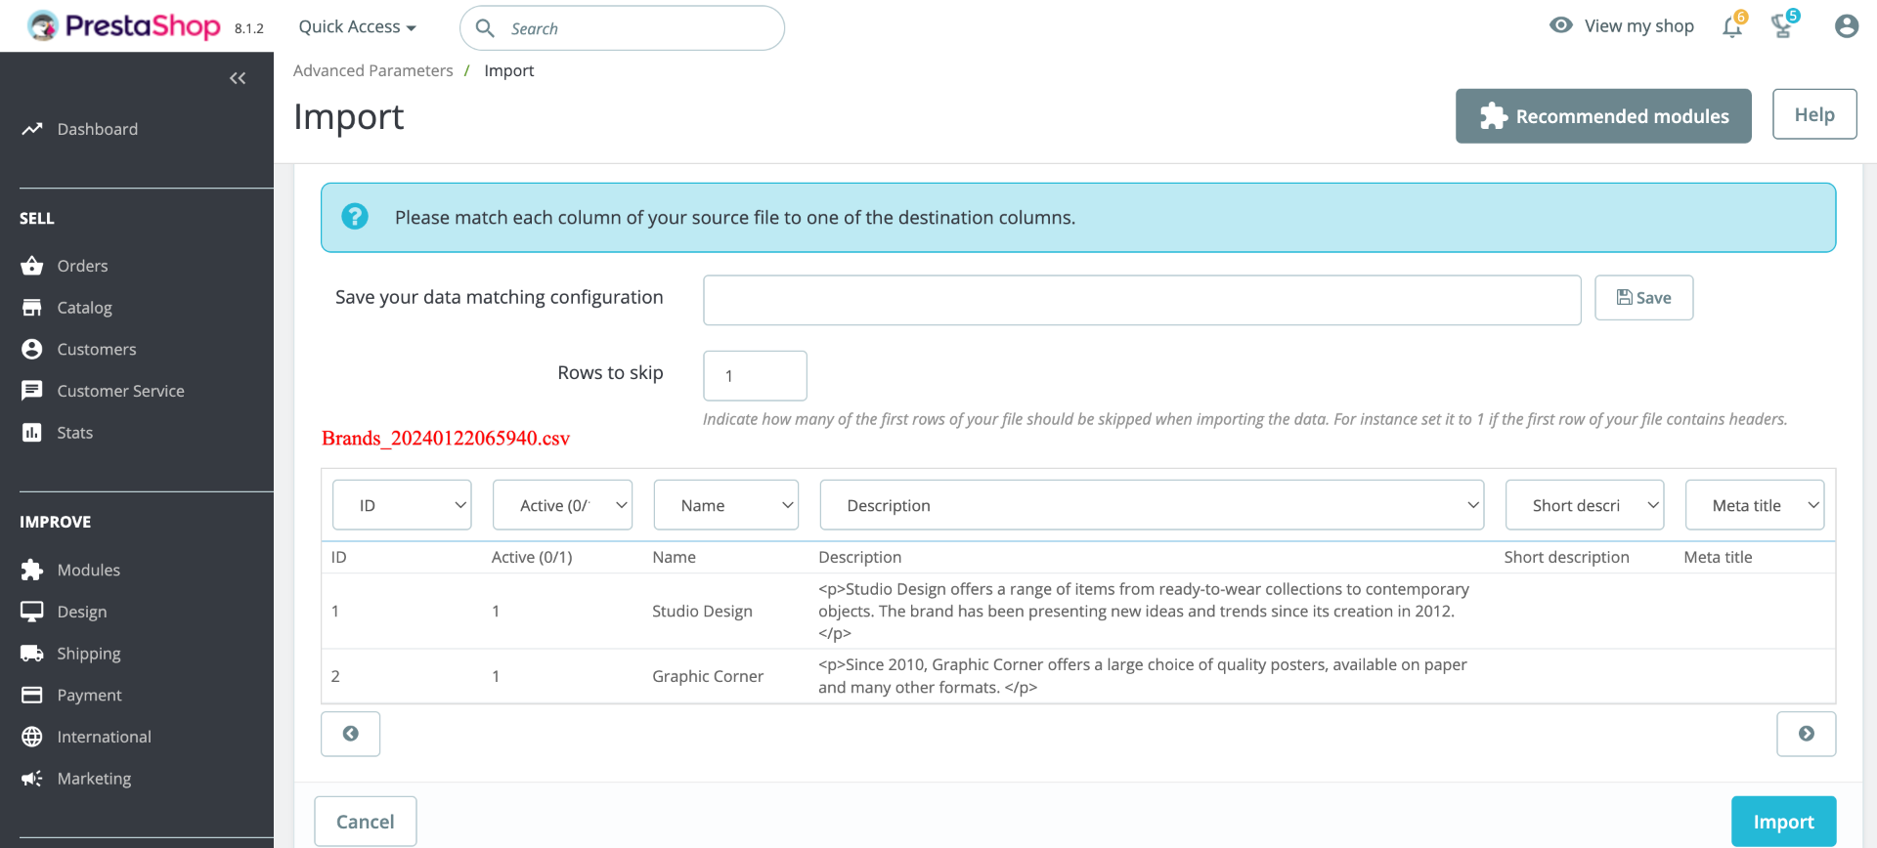Screen dimensions: 1877x848
Task: Expand the Quick Access dropdown
Action: click(x=357, y=27)
